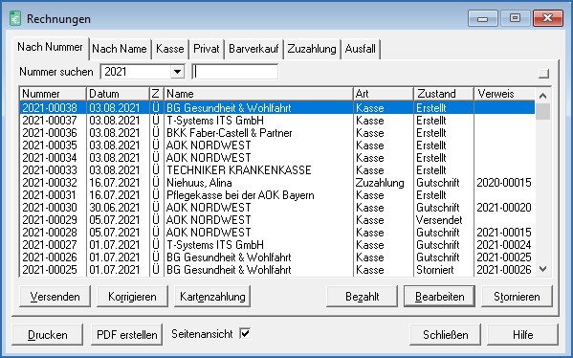Open Hilfe button

click(x=523, y=335)
